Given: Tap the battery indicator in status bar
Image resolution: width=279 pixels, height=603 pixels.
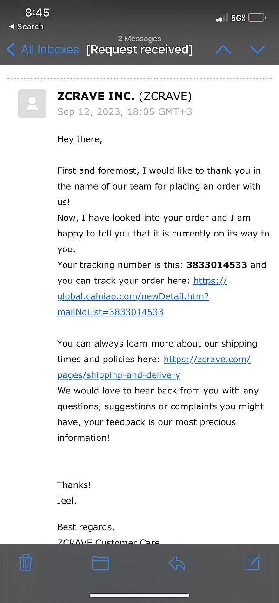Looking at the screenshot, I should click(x=257, y=18).
